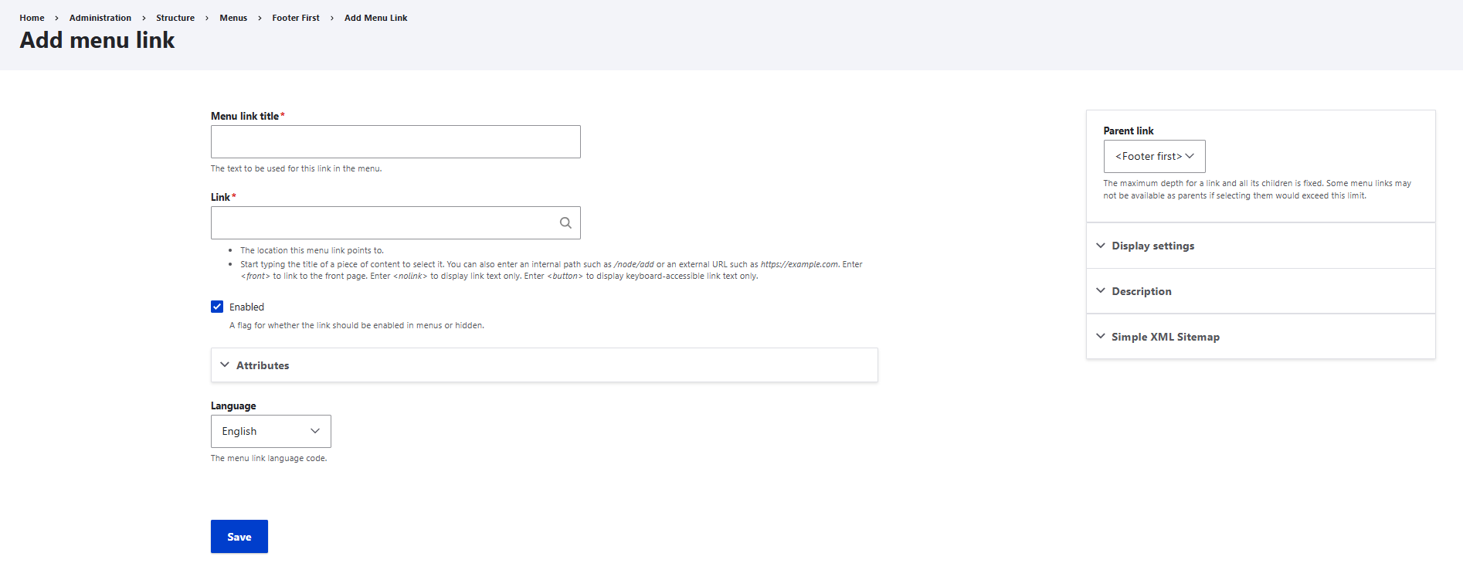Expand Display settings panel
This screenshot has height=587, width=1463.
(1261, 246)
